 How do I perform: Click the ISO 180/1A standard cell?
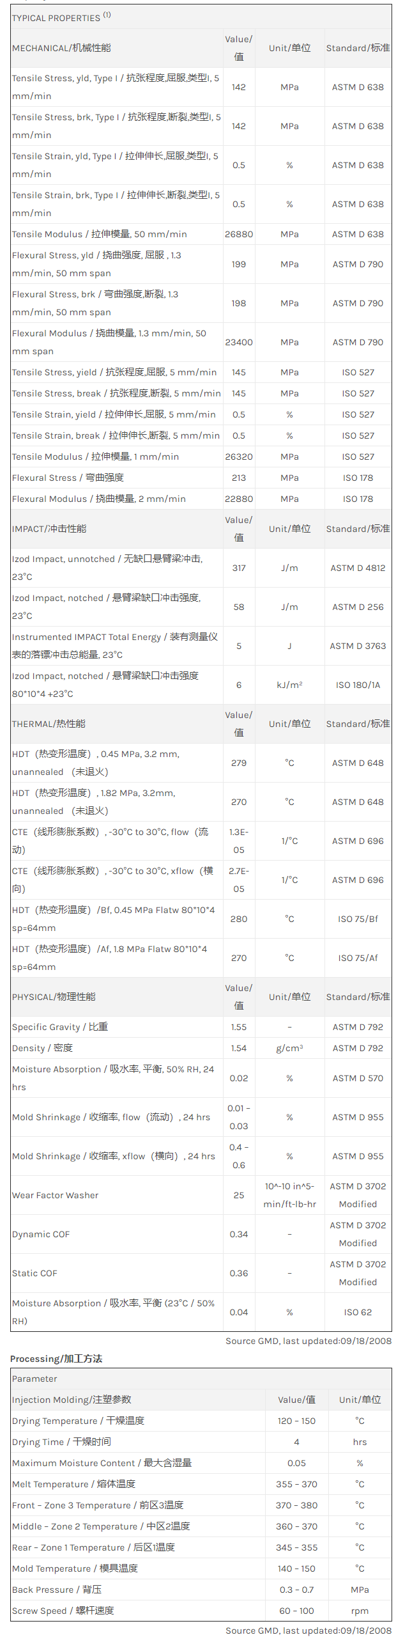click(x=358, y=685)
